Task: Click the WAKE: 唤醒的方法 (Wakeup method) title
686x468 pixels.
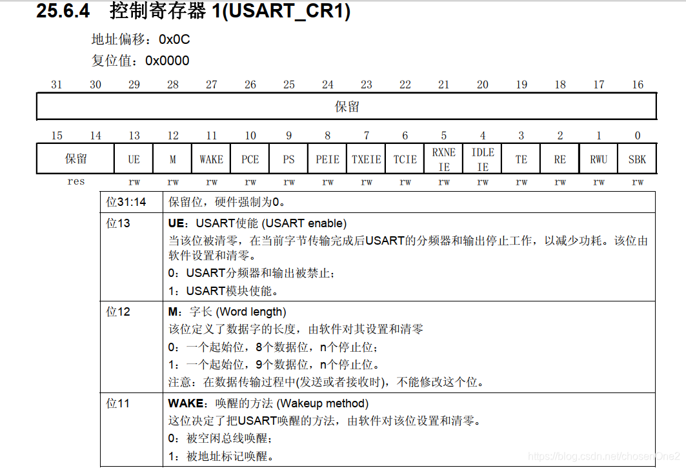Action: [x=268, y=403]
